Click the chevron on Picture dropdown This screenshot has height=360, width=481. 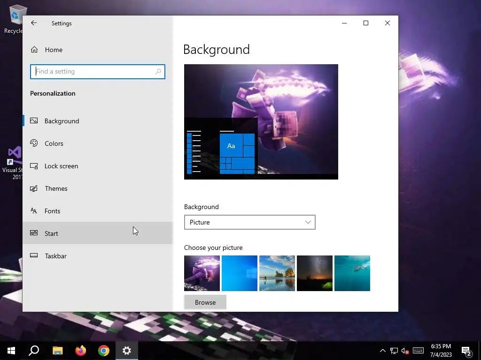tap(308, 222)
